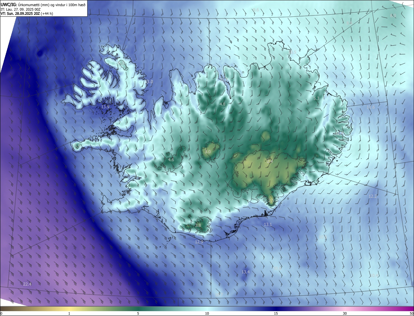Click the 12.9 value label on the south shore
The height and width of the screenshot is (316, 414).
(x=199, y=242)
